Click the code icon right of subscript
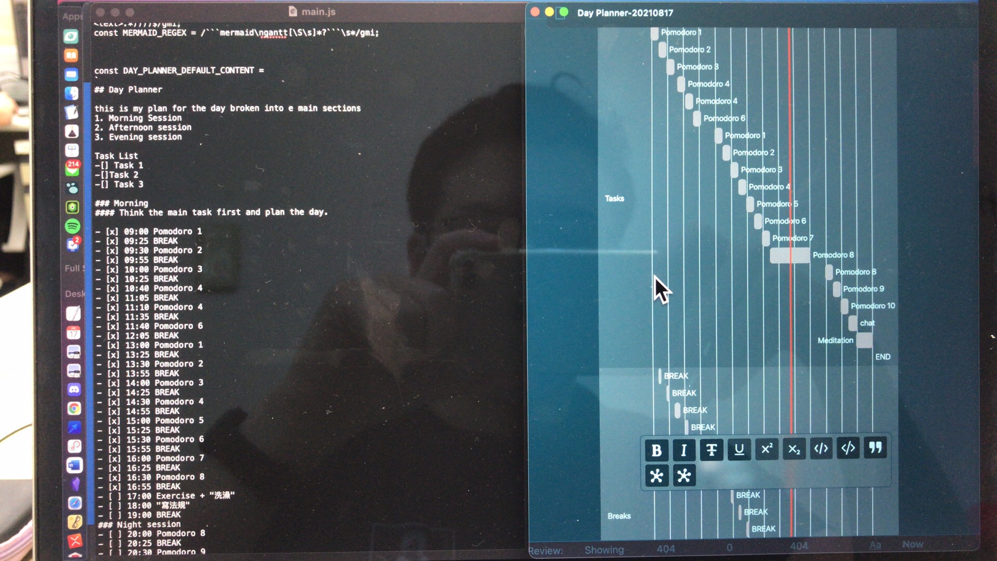This screenshot has height=561, width=997. click(821, 448)
